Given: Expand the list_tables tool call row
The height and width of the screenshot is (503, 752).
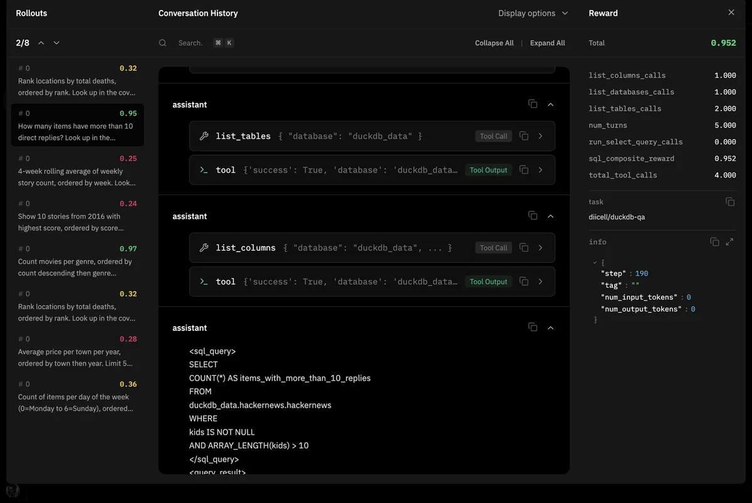Looking at the screenshot, I should pyautogui.click(x=541, y=136).
